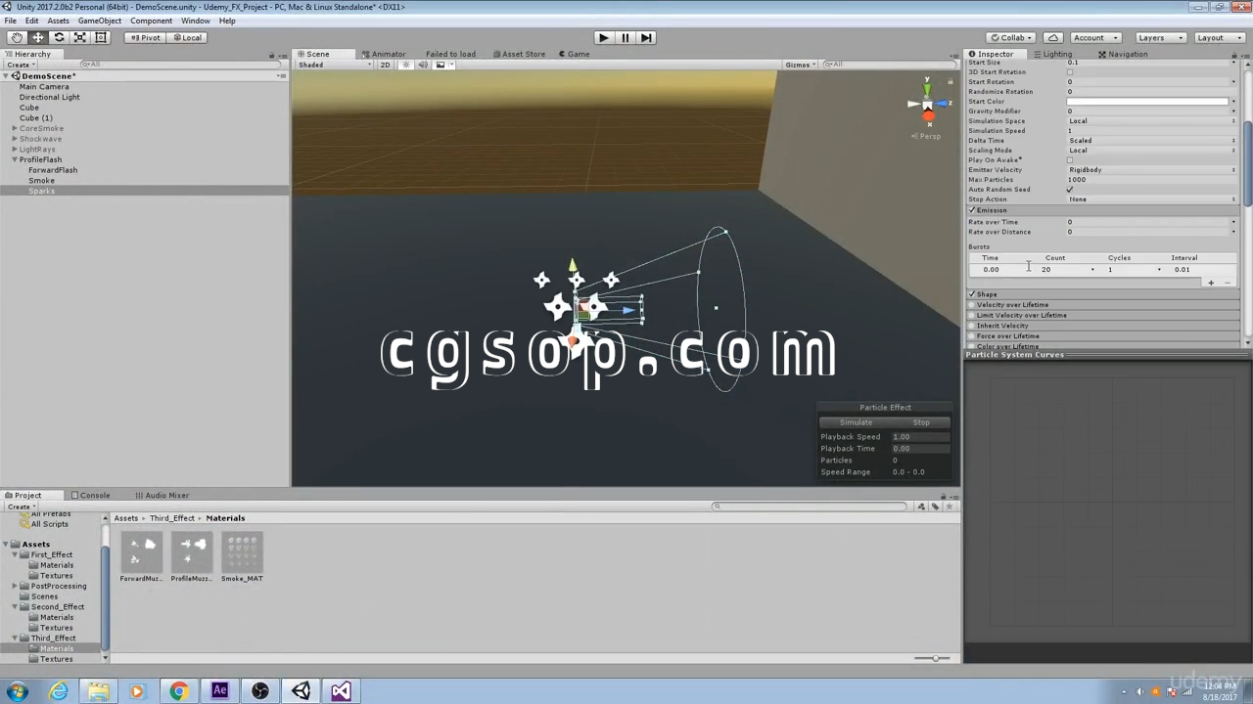The height and width of the screenshot is (704, 1253).
Task: Search by label in Project panel
Action: tap(935, 506)
